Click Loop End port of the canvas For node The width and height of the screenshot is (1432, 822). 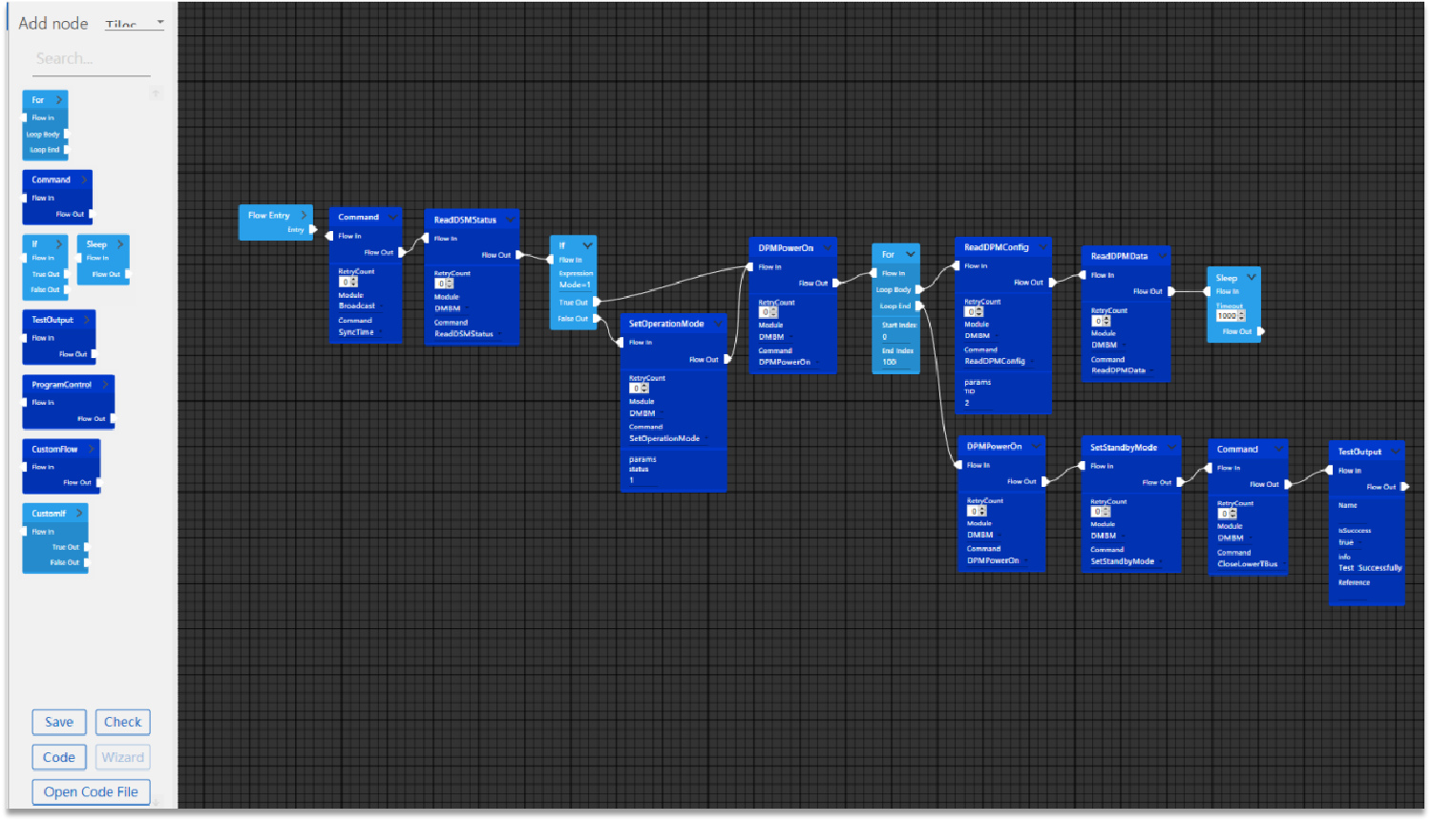(x=919, y=306)
